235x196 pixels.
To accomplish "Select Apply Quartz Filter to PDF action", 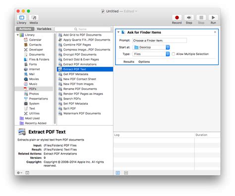I will [87, 40].
